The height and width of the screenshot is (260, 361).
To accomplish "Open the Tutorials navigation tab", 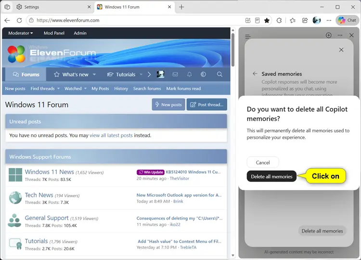I will [122, 74].
